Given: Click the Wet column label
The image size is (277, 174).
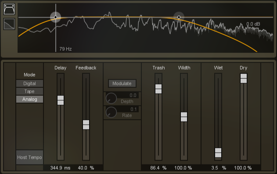Looking at the screenshot, I should point(218,68).
